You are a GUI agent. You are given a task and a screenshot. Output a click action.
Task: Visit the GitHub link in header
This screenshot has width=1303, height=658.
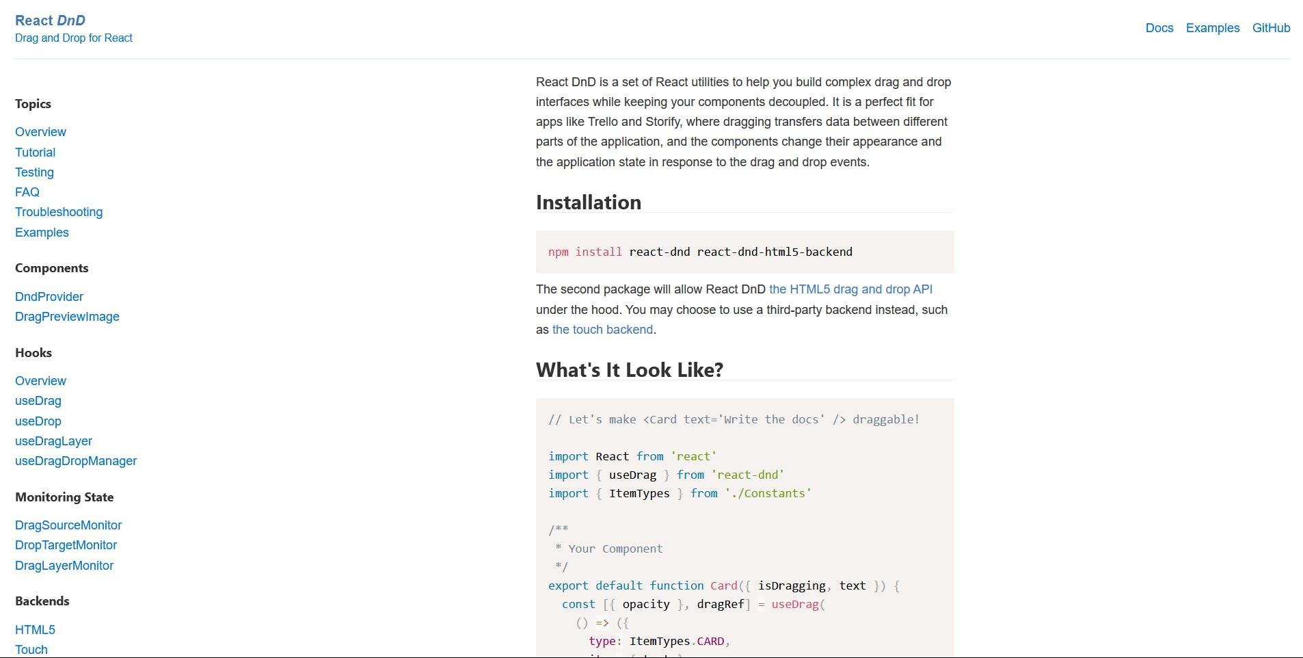(x=1271, y=28)
